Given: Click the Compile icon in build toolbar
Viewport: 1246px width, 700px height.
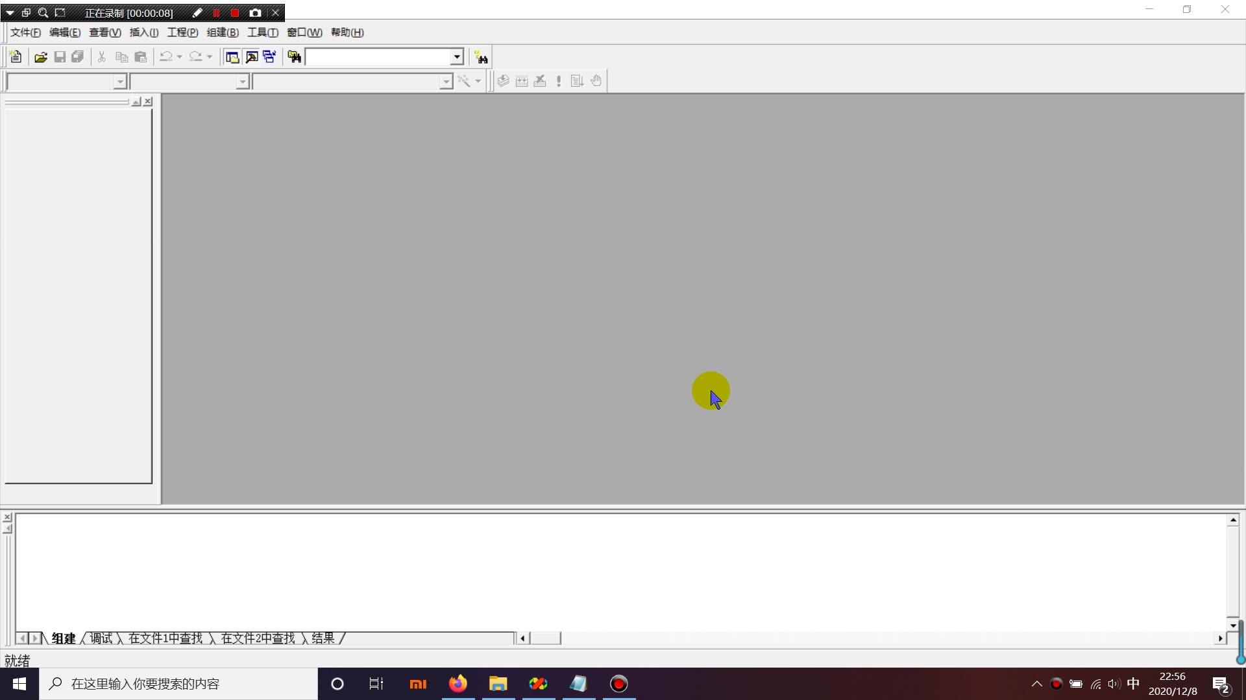Looking at the screenshot, I should pos(504,81).
